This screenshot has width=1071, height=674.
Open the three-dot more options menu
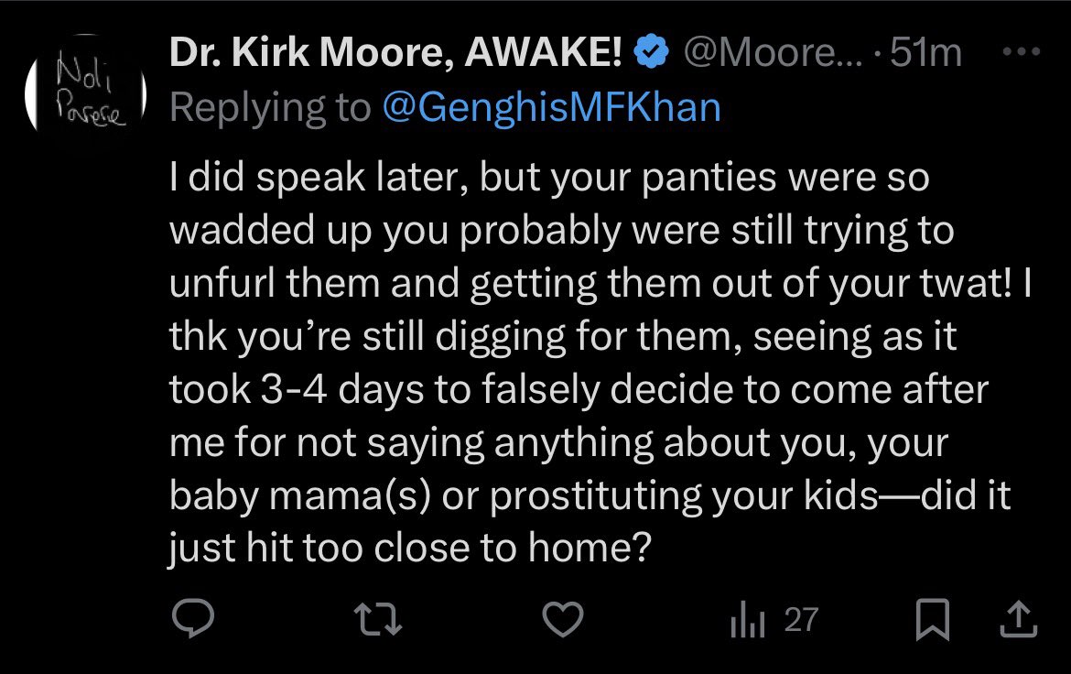(x=1022, y=52)
